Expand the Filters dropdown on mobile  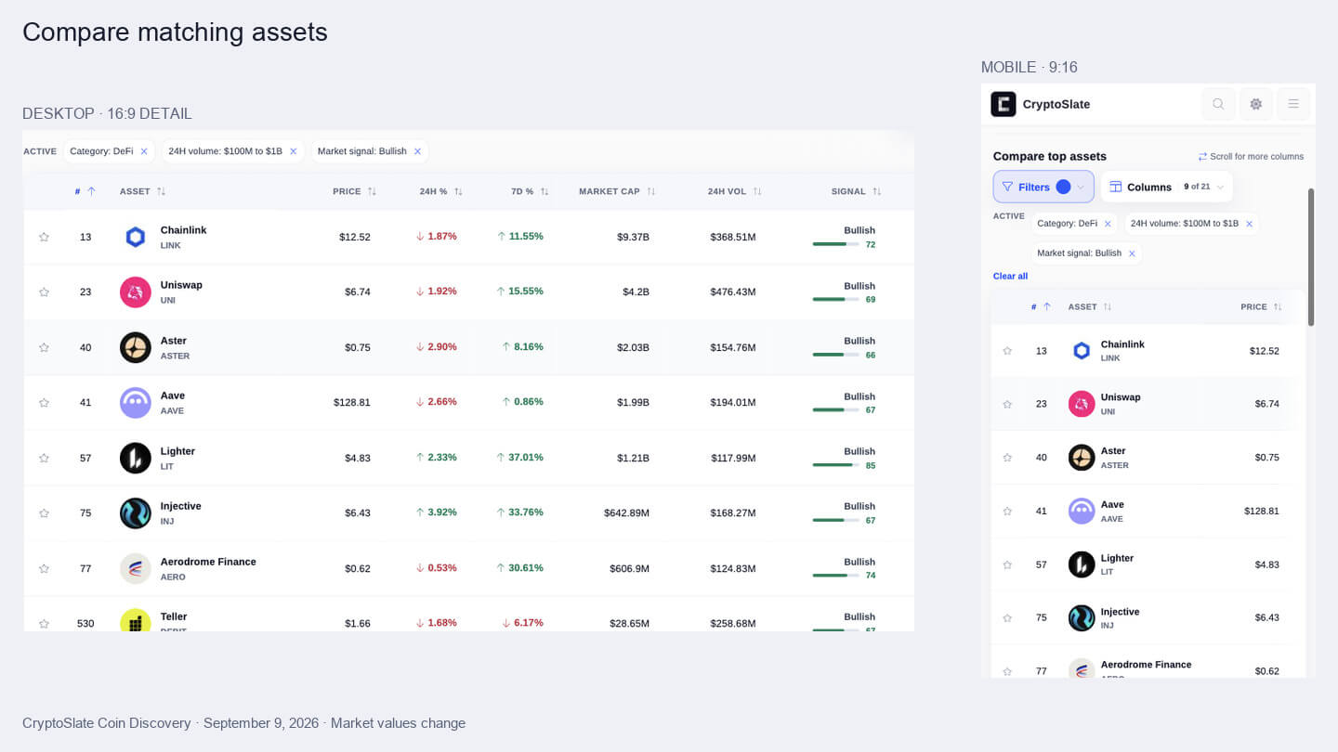1043,187
